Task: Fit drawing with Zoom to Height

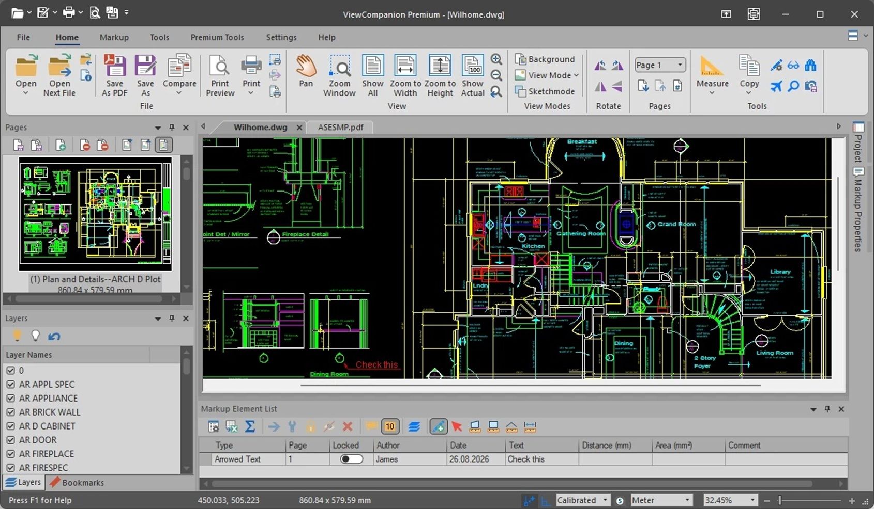Action: (x=440, y=75)
